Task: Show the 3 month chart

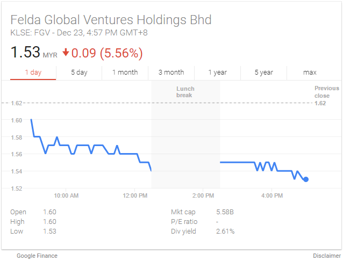Action: [x=171, y=73]
